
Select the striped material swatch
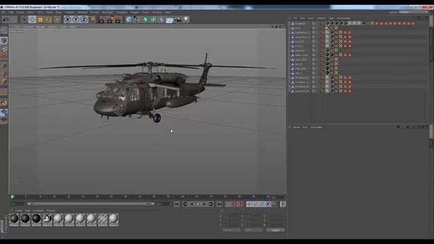[x=102, y=220]
